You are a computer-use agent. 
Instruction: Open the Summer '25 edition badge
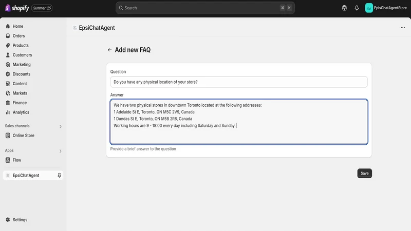pyautogui.click(x=42, y=8)
